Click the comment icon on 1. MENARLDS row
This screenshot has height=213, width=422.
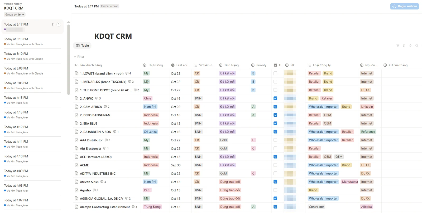[x=130, y=82]
